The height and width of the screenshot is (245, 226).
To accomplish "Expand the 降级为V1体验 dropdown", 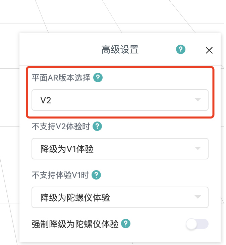I will (120, 149).
